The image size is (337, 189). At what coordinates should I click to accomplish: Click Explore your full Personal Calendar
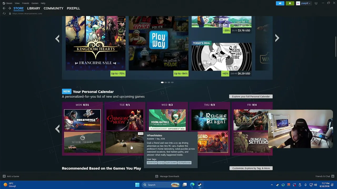coord(251,97)
